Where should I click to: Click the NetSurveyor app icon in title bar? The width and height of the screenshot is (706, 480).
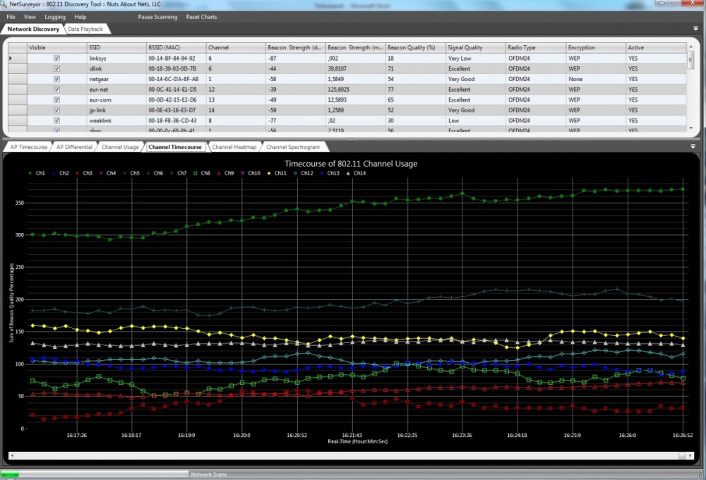[4, 4]
